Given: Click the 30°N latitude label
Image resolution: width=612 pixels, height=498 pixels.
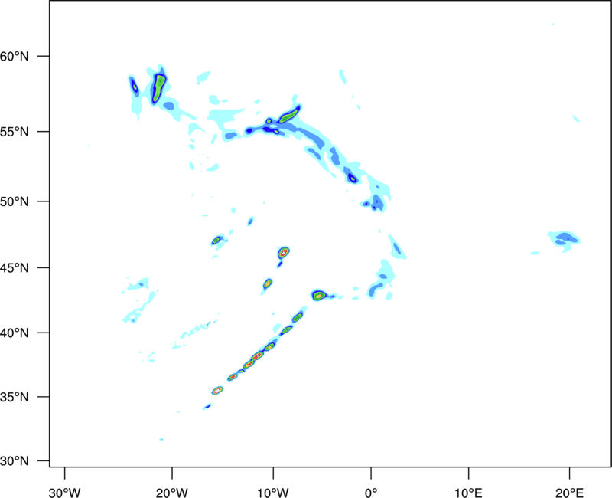Looking at the screenshot, I should pyautogui.click(x=15, y=461).
